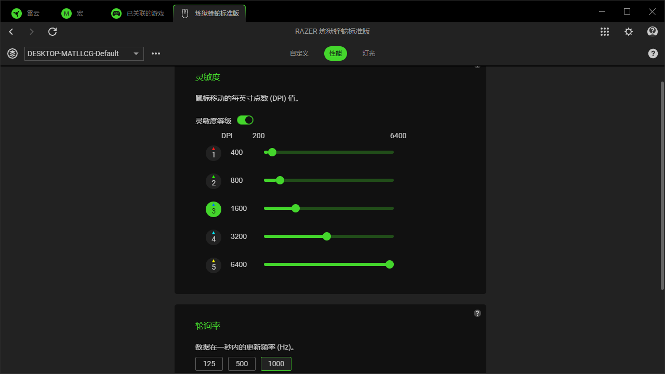Click the stage 2 DPI slider handle

(280, 180)
